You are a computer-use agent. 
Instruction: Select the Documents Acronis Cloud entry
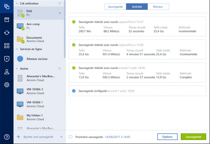[39, 40]
